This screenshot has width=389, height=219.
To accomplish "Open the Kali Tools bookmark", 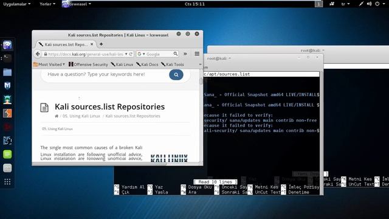I will [173, 64].
